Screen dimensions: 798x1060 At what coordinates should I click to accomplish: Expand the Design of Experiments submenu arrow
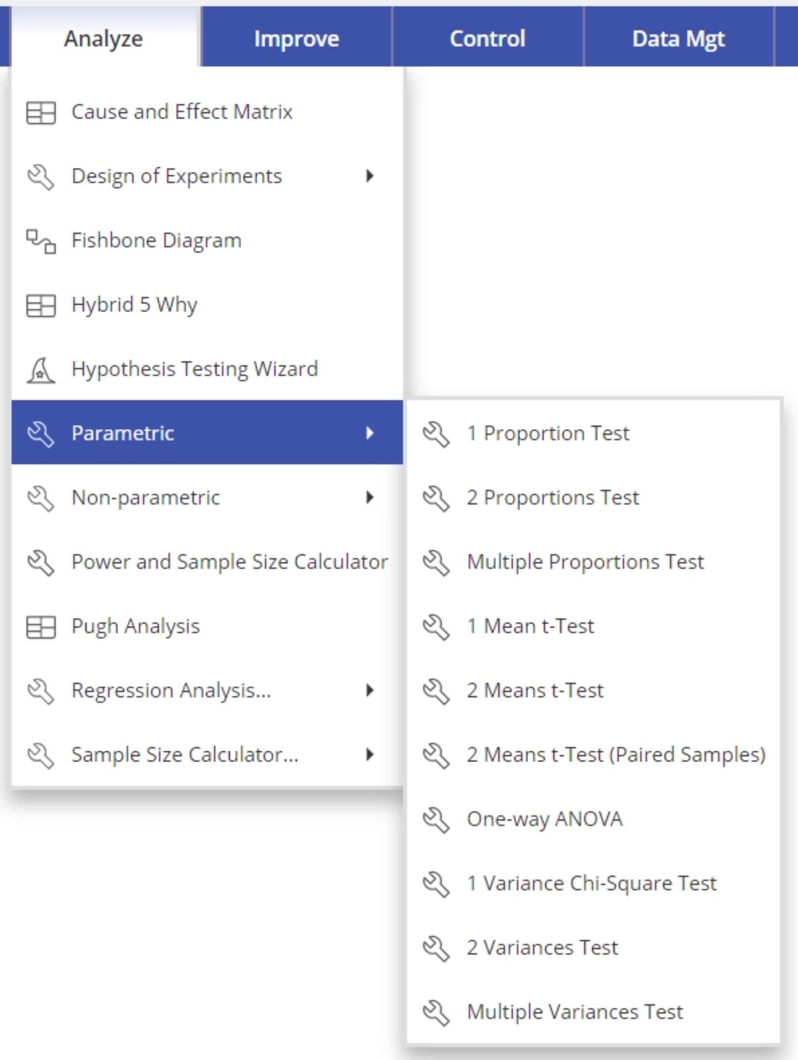click(370, 176)
